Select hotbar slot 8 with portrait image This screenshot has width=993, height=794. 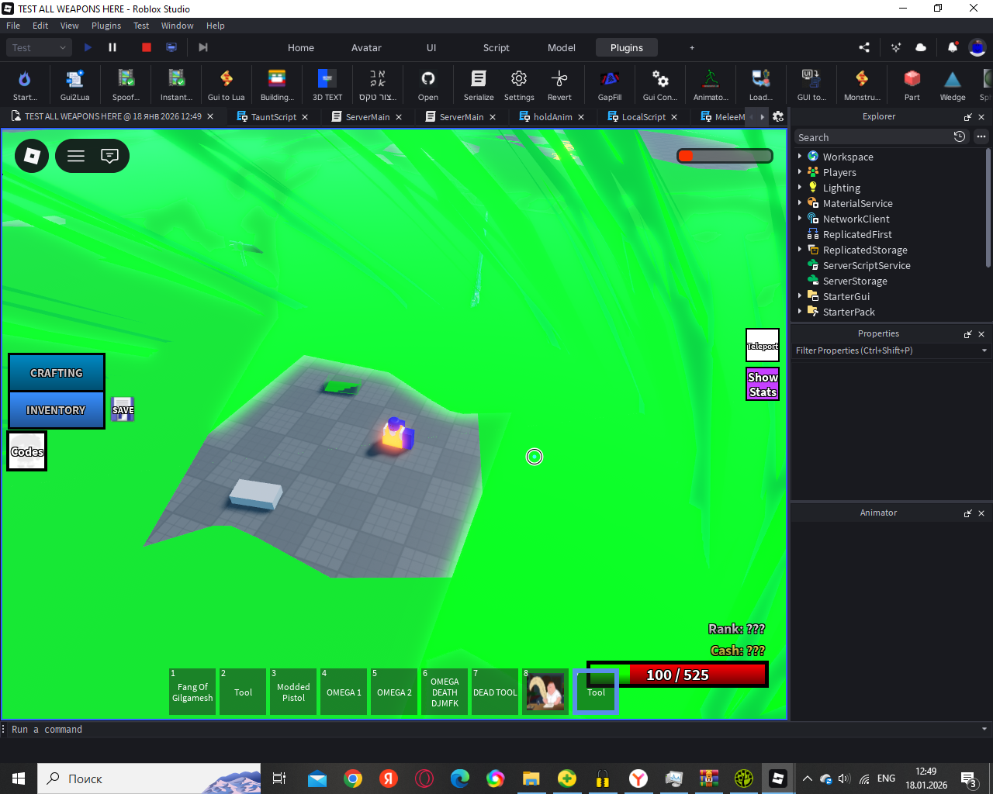click(x=545, y=692)
